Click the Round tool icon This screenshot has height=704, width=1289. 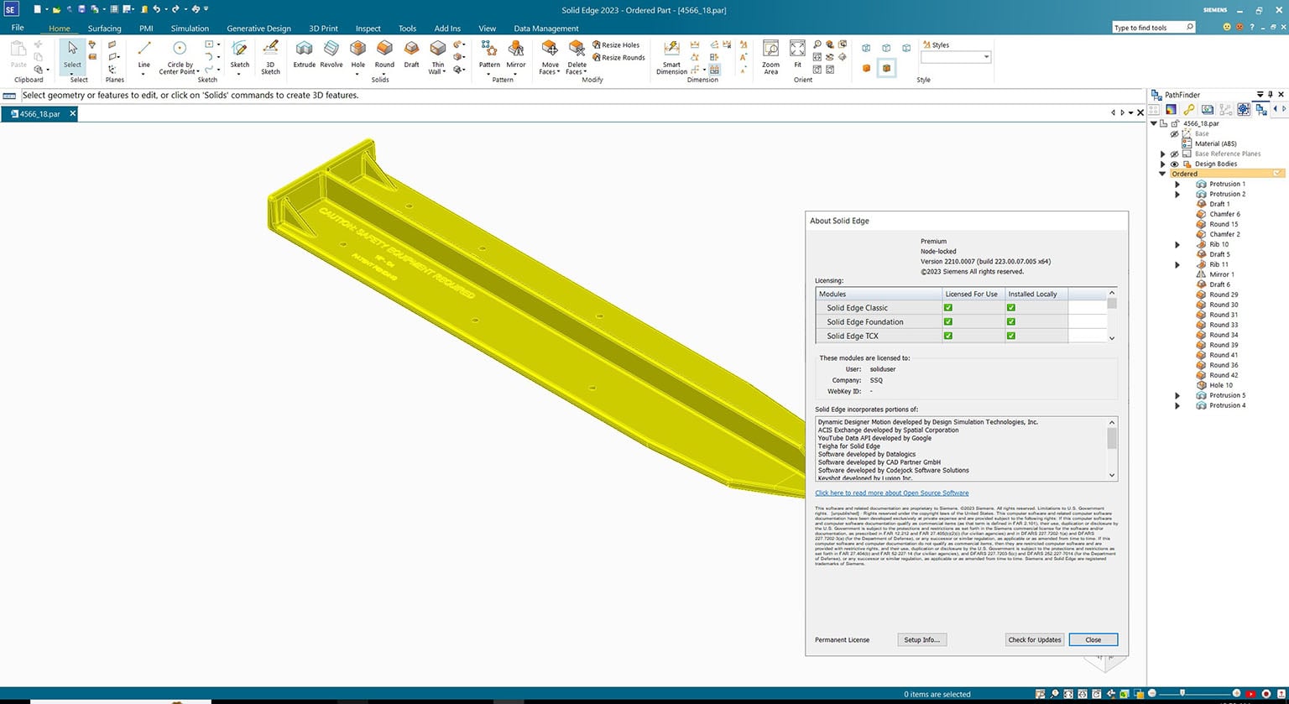pyautogui.click(x=384, y=49)
